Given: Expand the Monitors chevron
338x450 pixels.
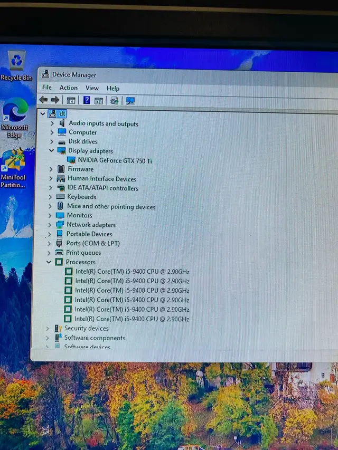Looking at the screenshot, I should (50, 215).
